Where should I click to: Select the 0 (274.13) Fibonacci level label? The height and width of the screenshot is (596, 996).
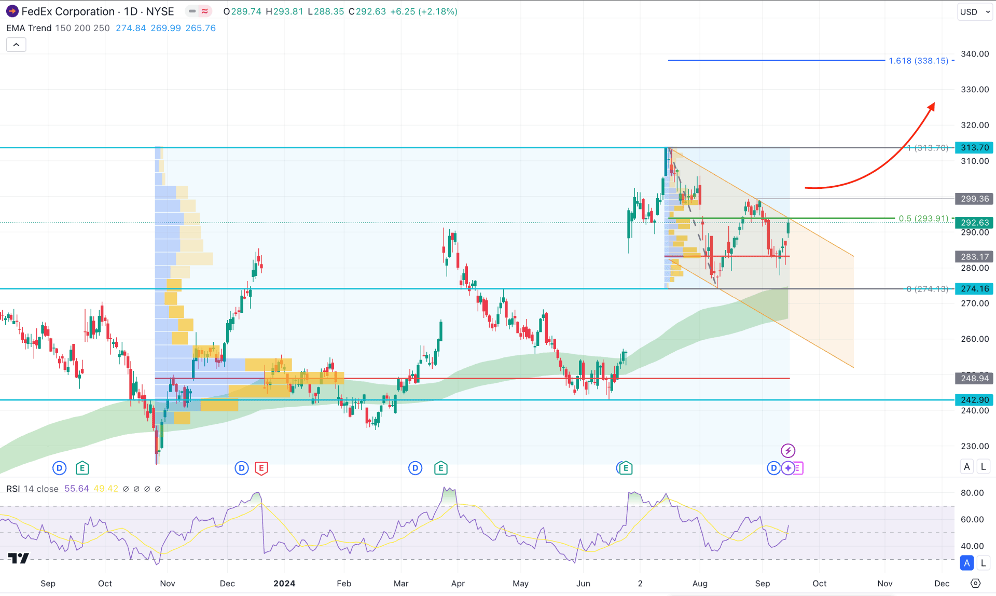tap(928, 289)
